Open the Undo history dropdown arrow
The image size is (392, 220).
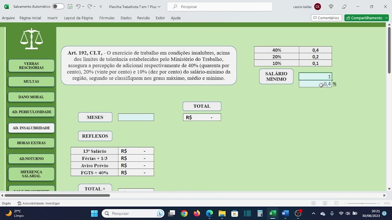pos(84,6)
